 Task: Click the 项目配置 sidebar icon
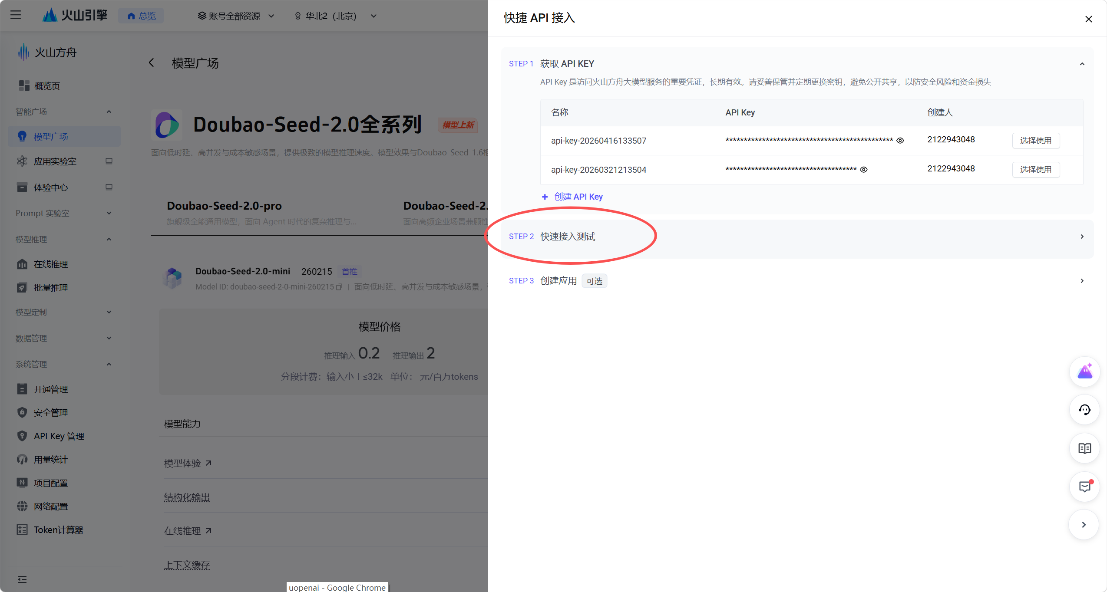point(22,483)
